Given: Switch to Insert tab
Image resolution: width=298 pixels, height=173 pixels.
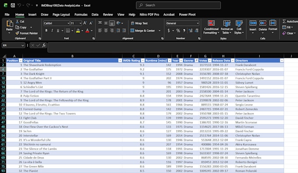Looking at the screenshot, I should [x=32, y=14].
